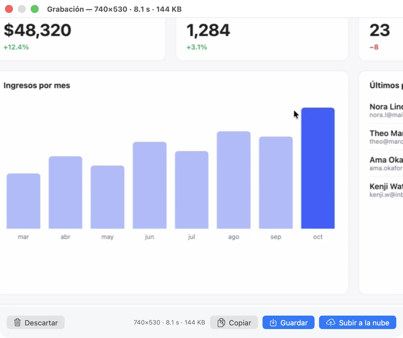The image size is (403, 338).
Task: Click the Ingresos por mes heading
Action: pos(37,85)
